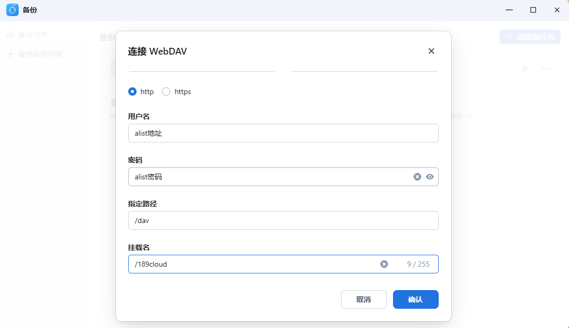Select the http protocol radio button
569x328 pixels.
tap(132, 91)
